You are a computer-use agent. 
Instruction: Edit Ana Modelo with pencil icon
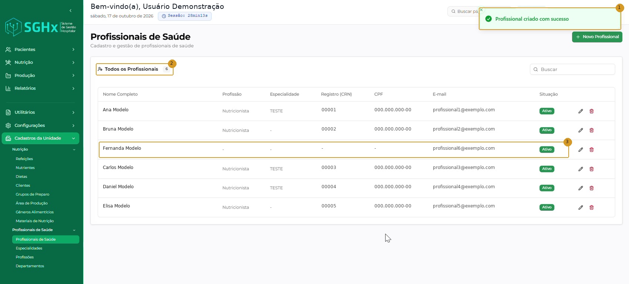(x=581, y=111)
